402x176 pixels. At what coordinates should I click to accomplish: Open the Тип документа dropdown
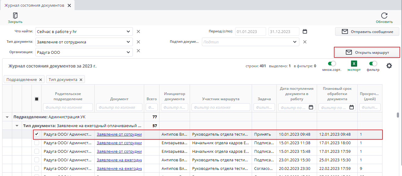coord(128,42)
